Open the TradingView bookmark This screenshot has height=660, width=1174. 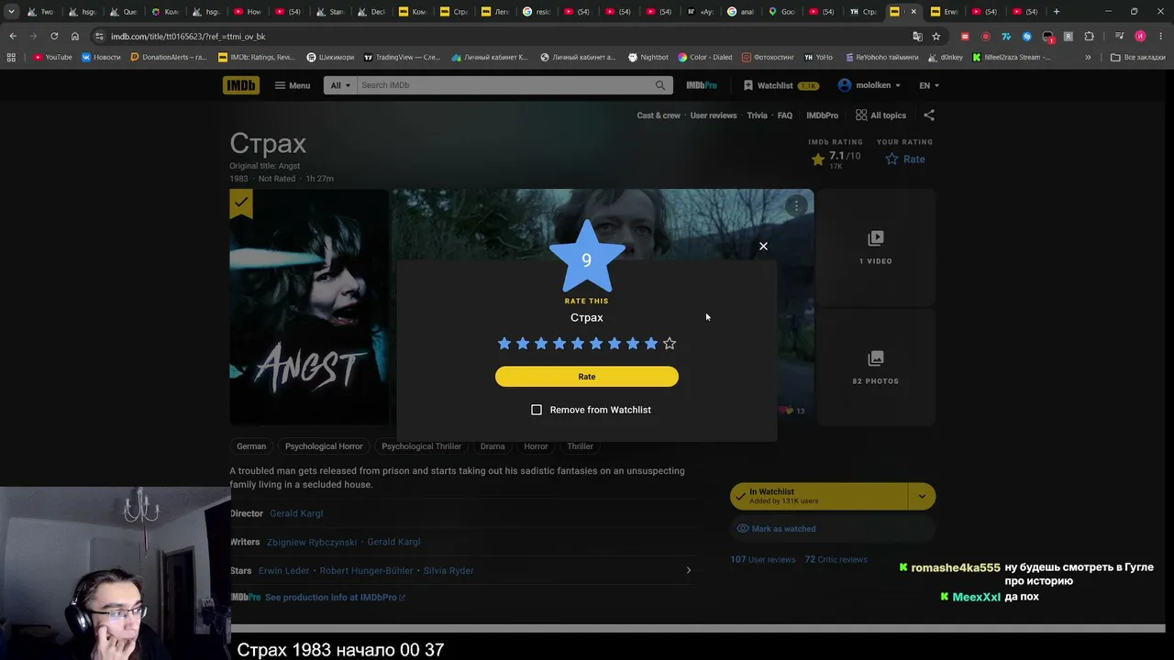(x=403, y=57)
